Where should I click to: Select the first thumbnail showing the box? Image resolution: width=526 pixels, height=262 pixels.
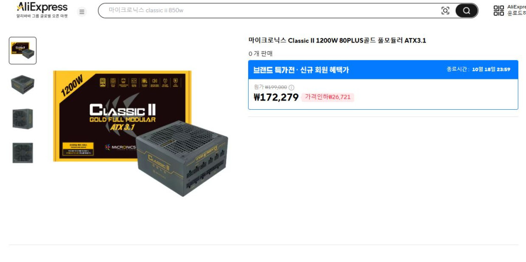23,51
